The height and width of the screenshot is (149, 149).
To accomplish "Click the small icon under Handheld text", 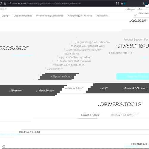I will coord(135,15).
